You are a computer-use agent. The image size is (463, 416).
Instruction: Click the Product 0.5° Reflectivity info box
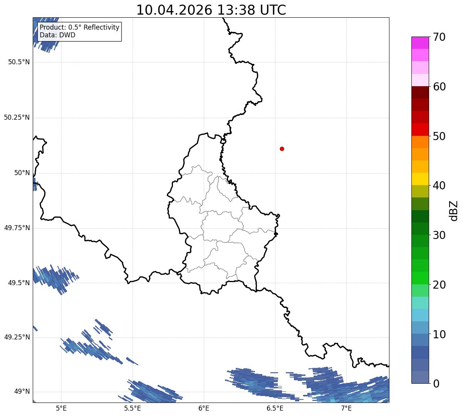79,31
